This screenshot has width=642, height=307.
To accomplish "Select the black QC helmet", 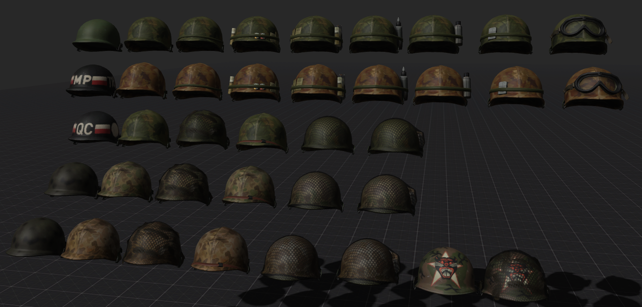I will pyautogui.click(x=94, y=128).
